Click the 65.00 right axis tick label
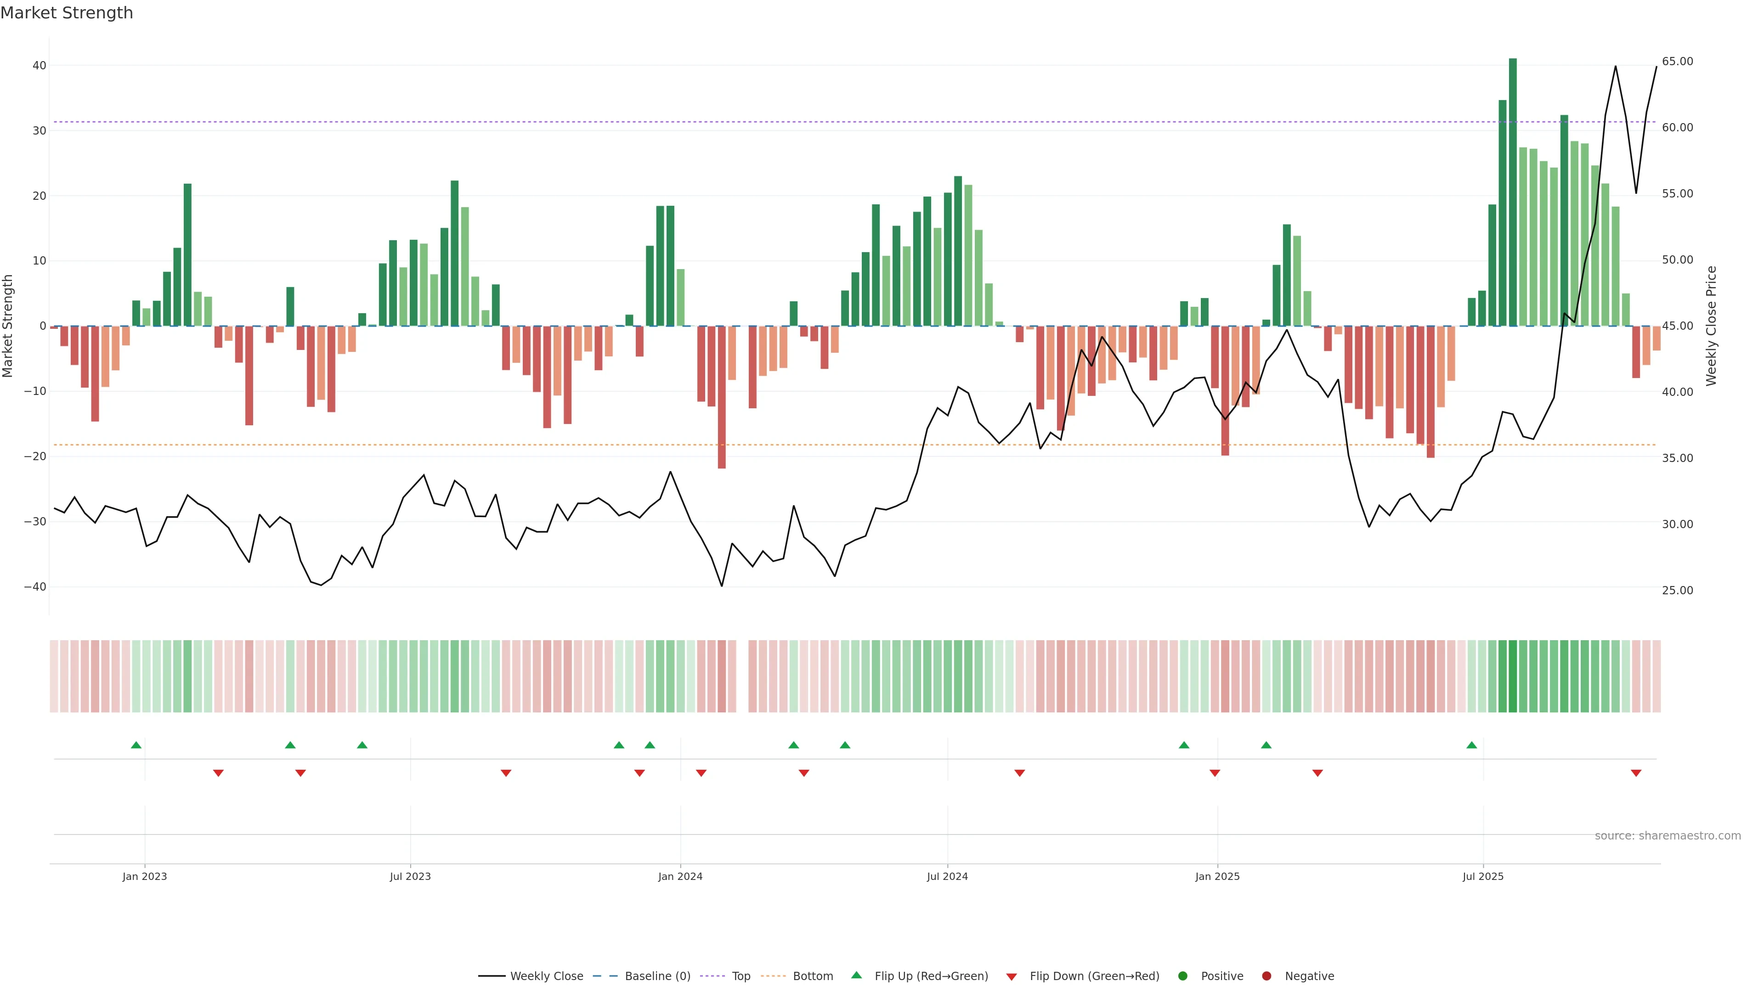 (1677, 62)
